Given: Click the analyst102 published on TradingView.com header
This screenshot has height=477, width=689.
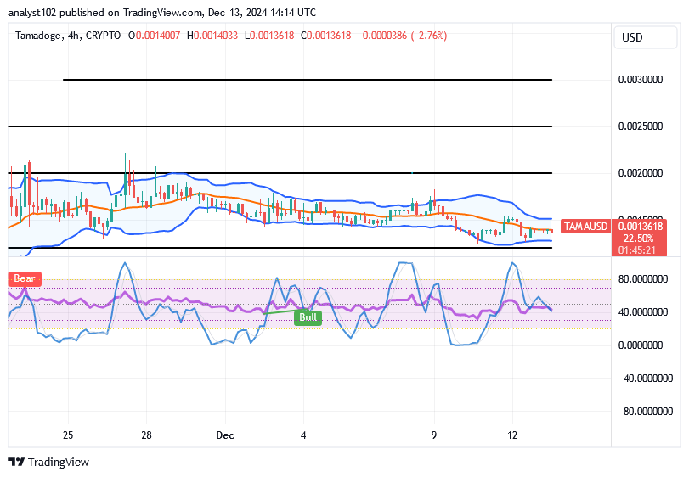Looking at the screenshot, I should pos(161,13).
